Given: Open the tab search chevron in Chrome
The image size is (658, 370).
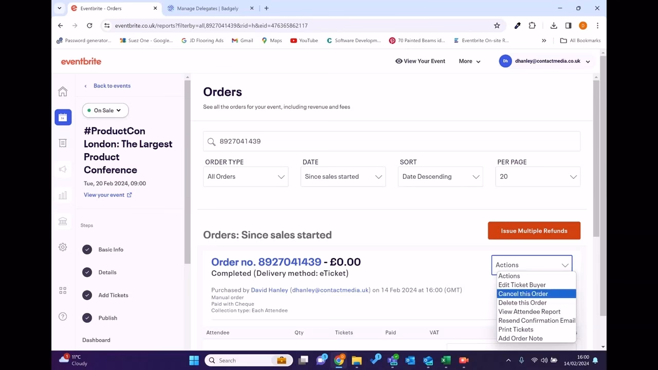Looking at the screenshot, I should [x=60, y=8].
